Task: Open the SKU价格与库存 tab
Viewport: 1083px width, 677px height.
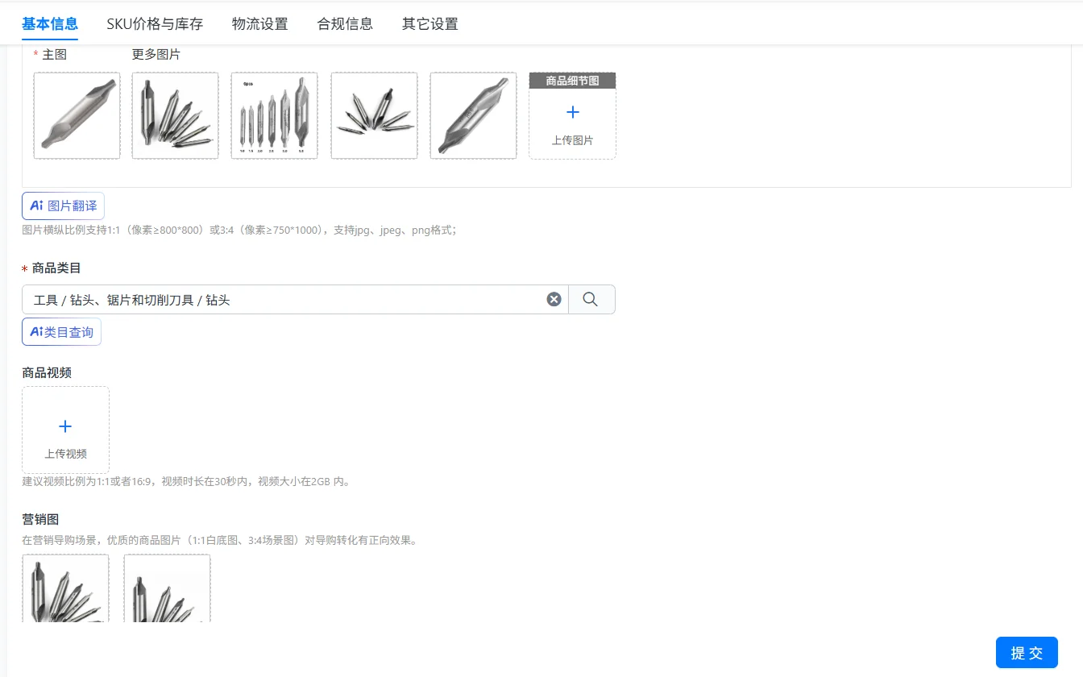Action: (155, 24)
